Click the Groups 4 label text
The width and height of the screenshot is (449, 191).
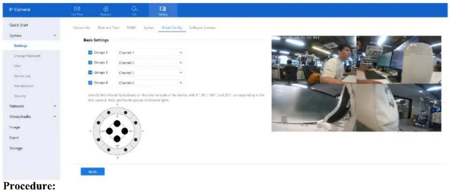coord(101,83)
